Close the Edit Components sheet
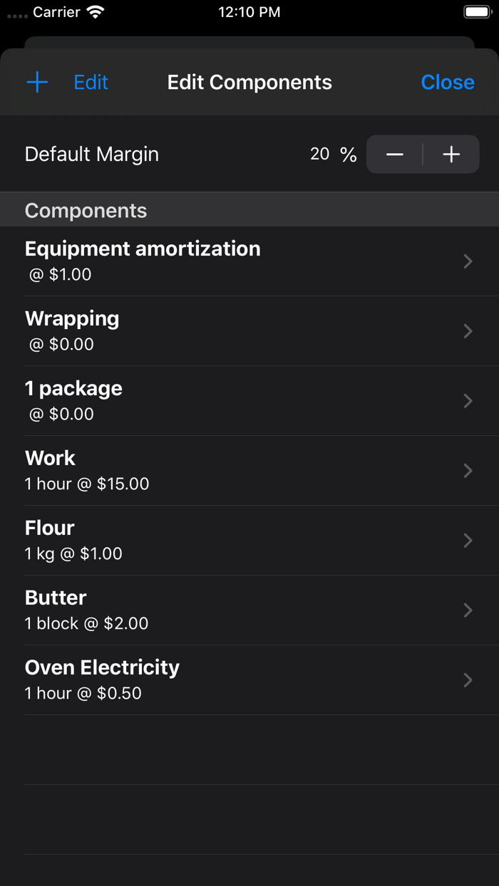The width and height of the screenshot is (499, 886). [x=447, y=83]
